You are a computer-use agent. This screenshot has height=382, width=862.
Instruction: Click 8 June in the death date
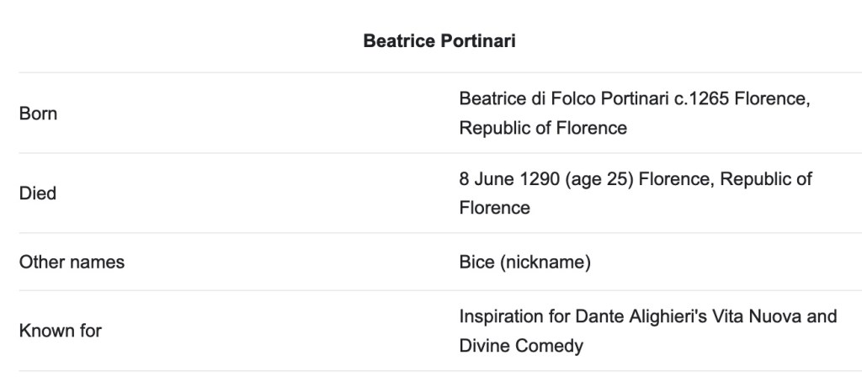pos(485,178)
